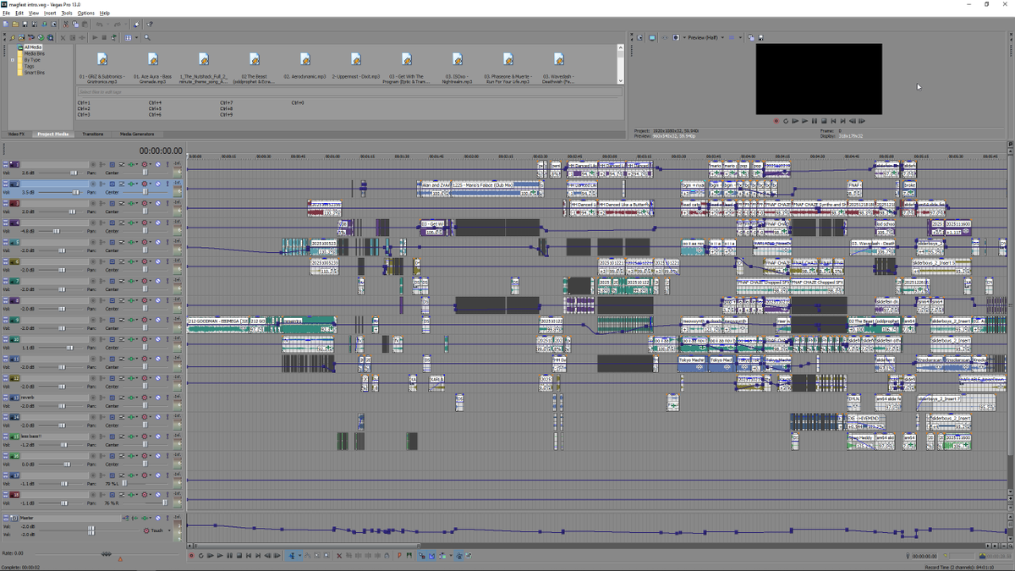Click the Import Media icon in Project Media

coord(21,37)
